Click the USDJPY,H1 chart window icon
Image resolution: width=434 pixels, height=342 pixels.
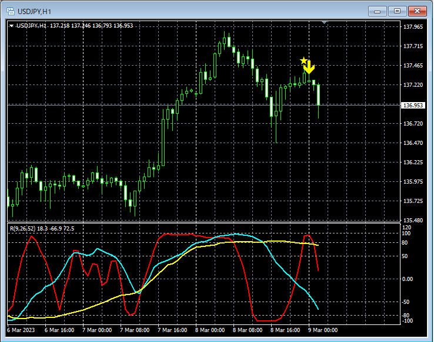[x=11, y=11]
